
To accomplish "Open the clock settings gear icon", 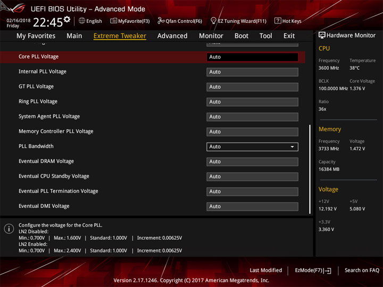I will (67, 19).
